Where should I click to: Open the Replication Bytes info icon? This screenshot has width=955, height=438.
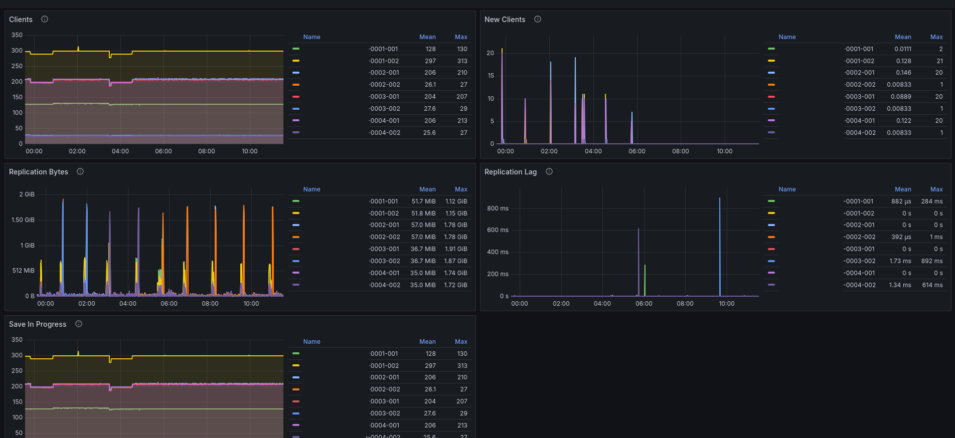(80, 171)
